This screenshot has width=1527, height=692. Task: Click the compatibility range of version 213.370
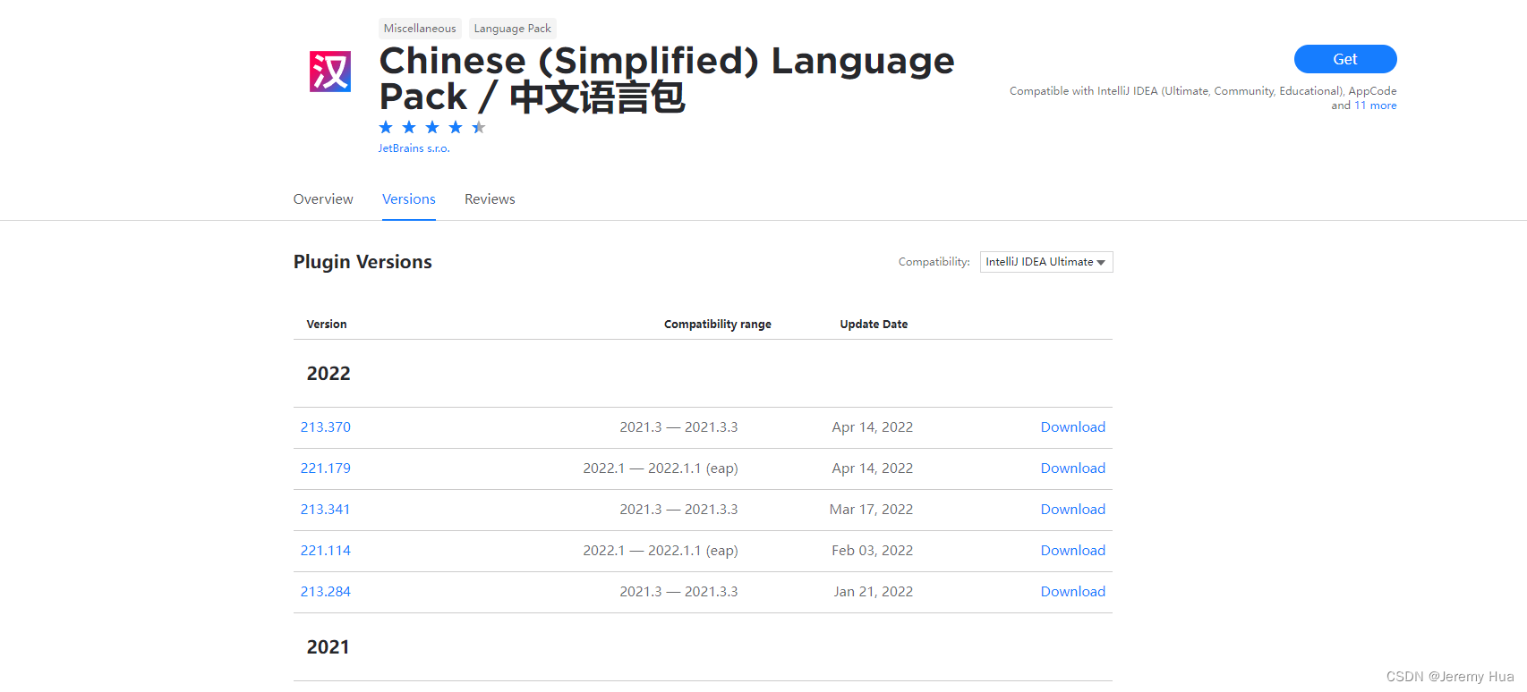tap(679, 427)
